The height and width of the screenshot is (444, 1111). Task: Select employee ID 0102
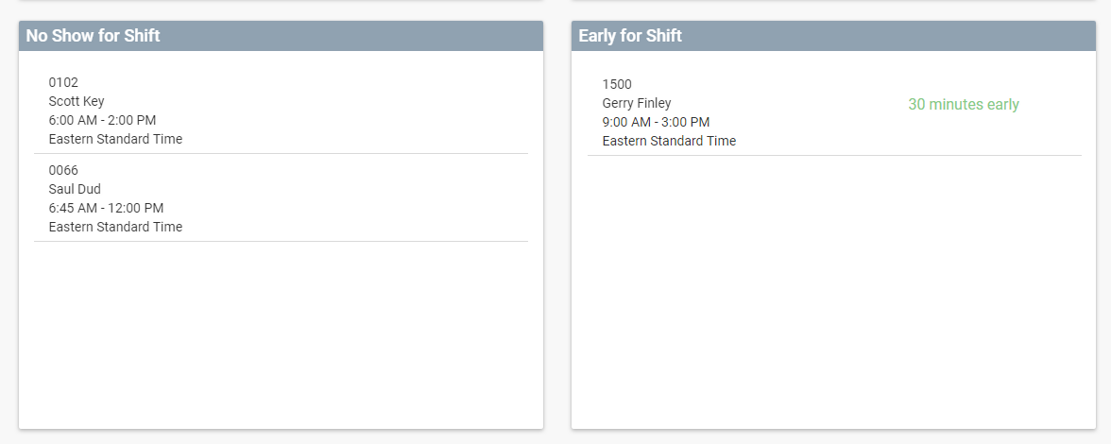[63, 82]
